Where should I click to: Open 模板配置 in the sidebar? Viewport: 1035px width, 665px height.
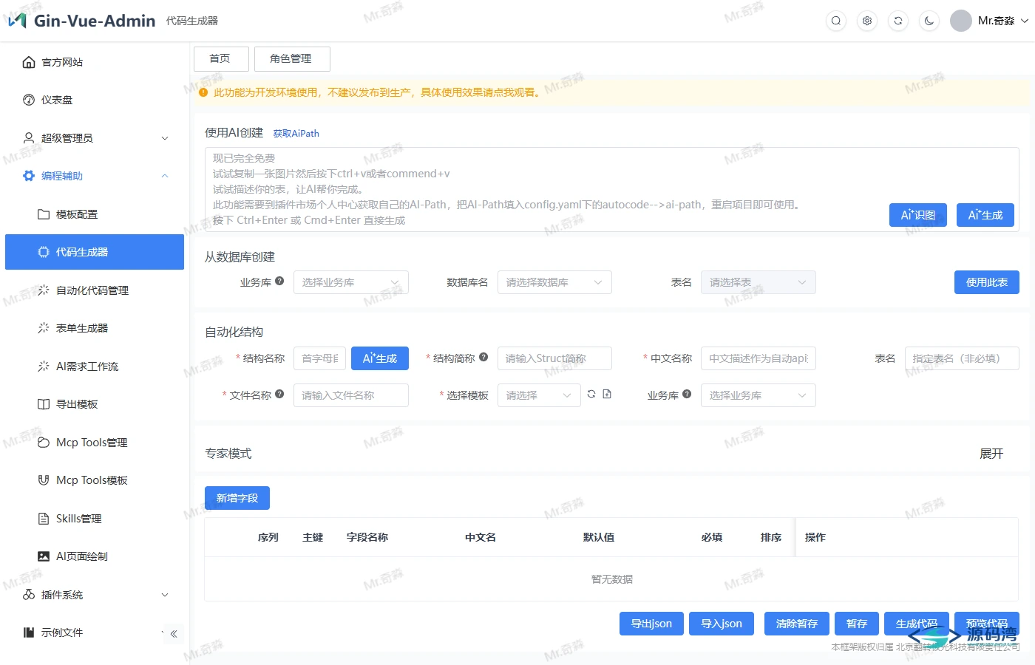[95, 214]
